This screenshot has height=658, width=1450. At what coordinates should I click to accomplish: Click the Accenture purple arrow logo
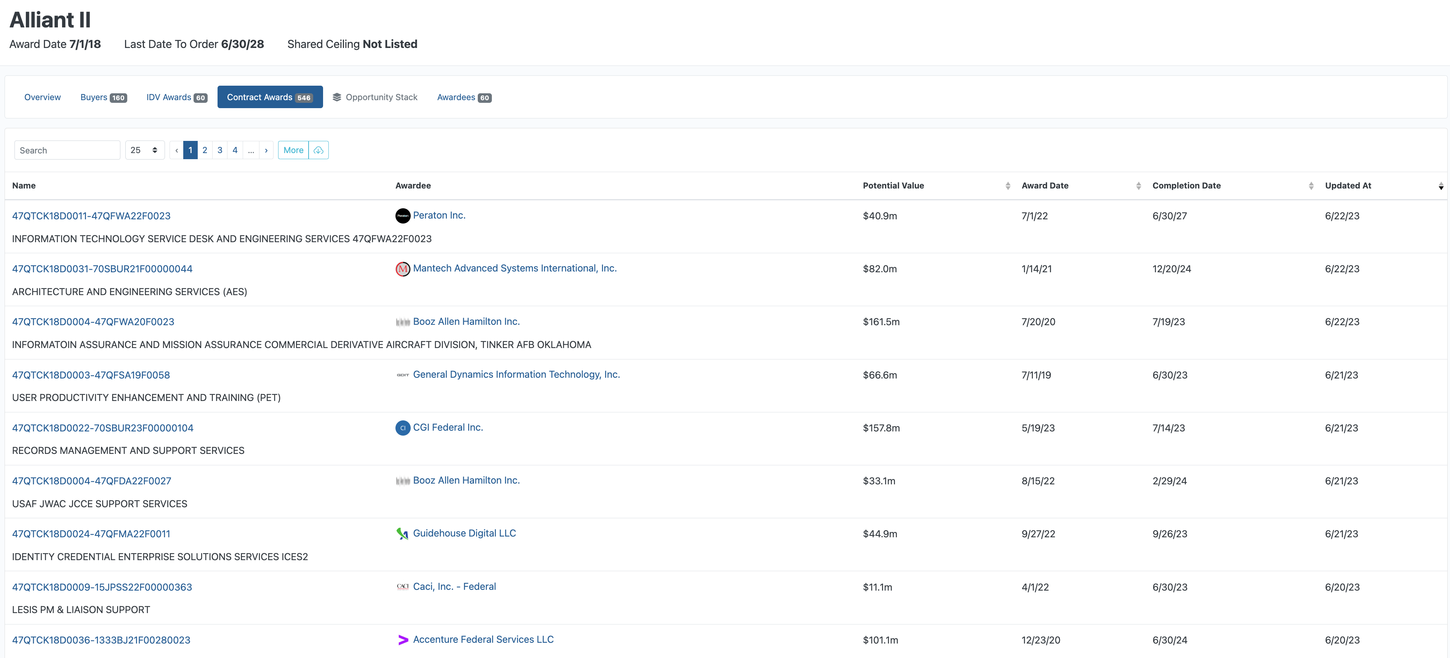click(x=402, y=640)
